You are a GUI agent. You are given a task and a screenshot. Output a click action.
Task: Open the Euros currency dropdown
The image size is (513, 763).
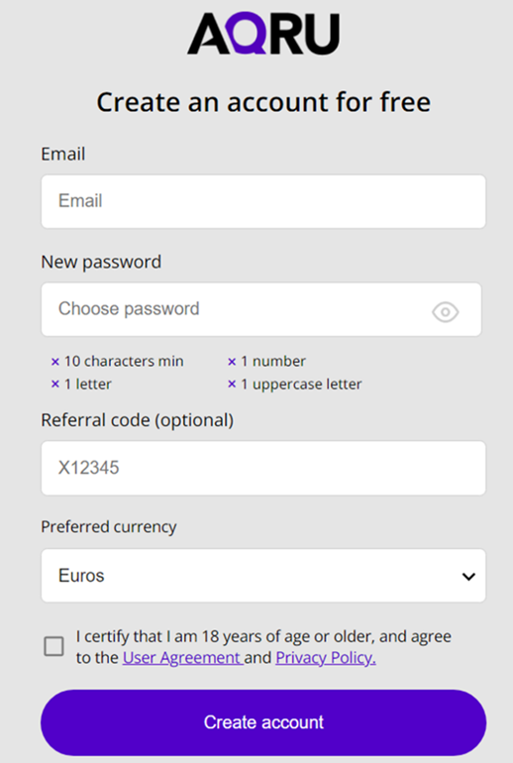coord(263,576)
